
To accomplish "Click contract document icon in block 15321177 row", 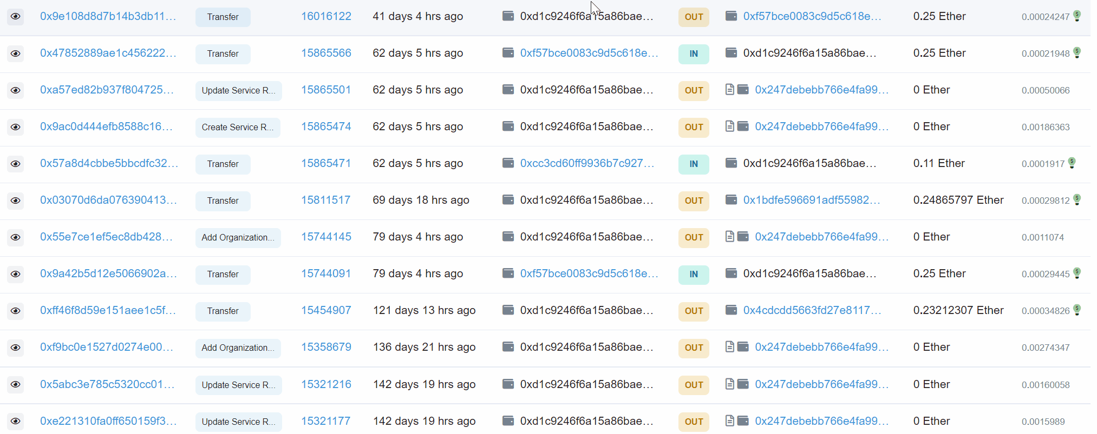I will click(x=729, y=420).
